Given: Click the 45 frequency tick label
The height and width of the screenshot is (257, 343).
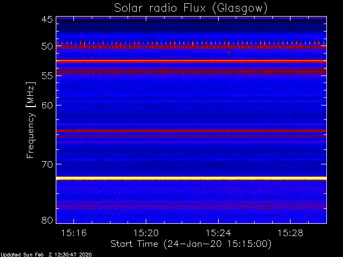Looking at the screenshot, I should pos(47,19).
